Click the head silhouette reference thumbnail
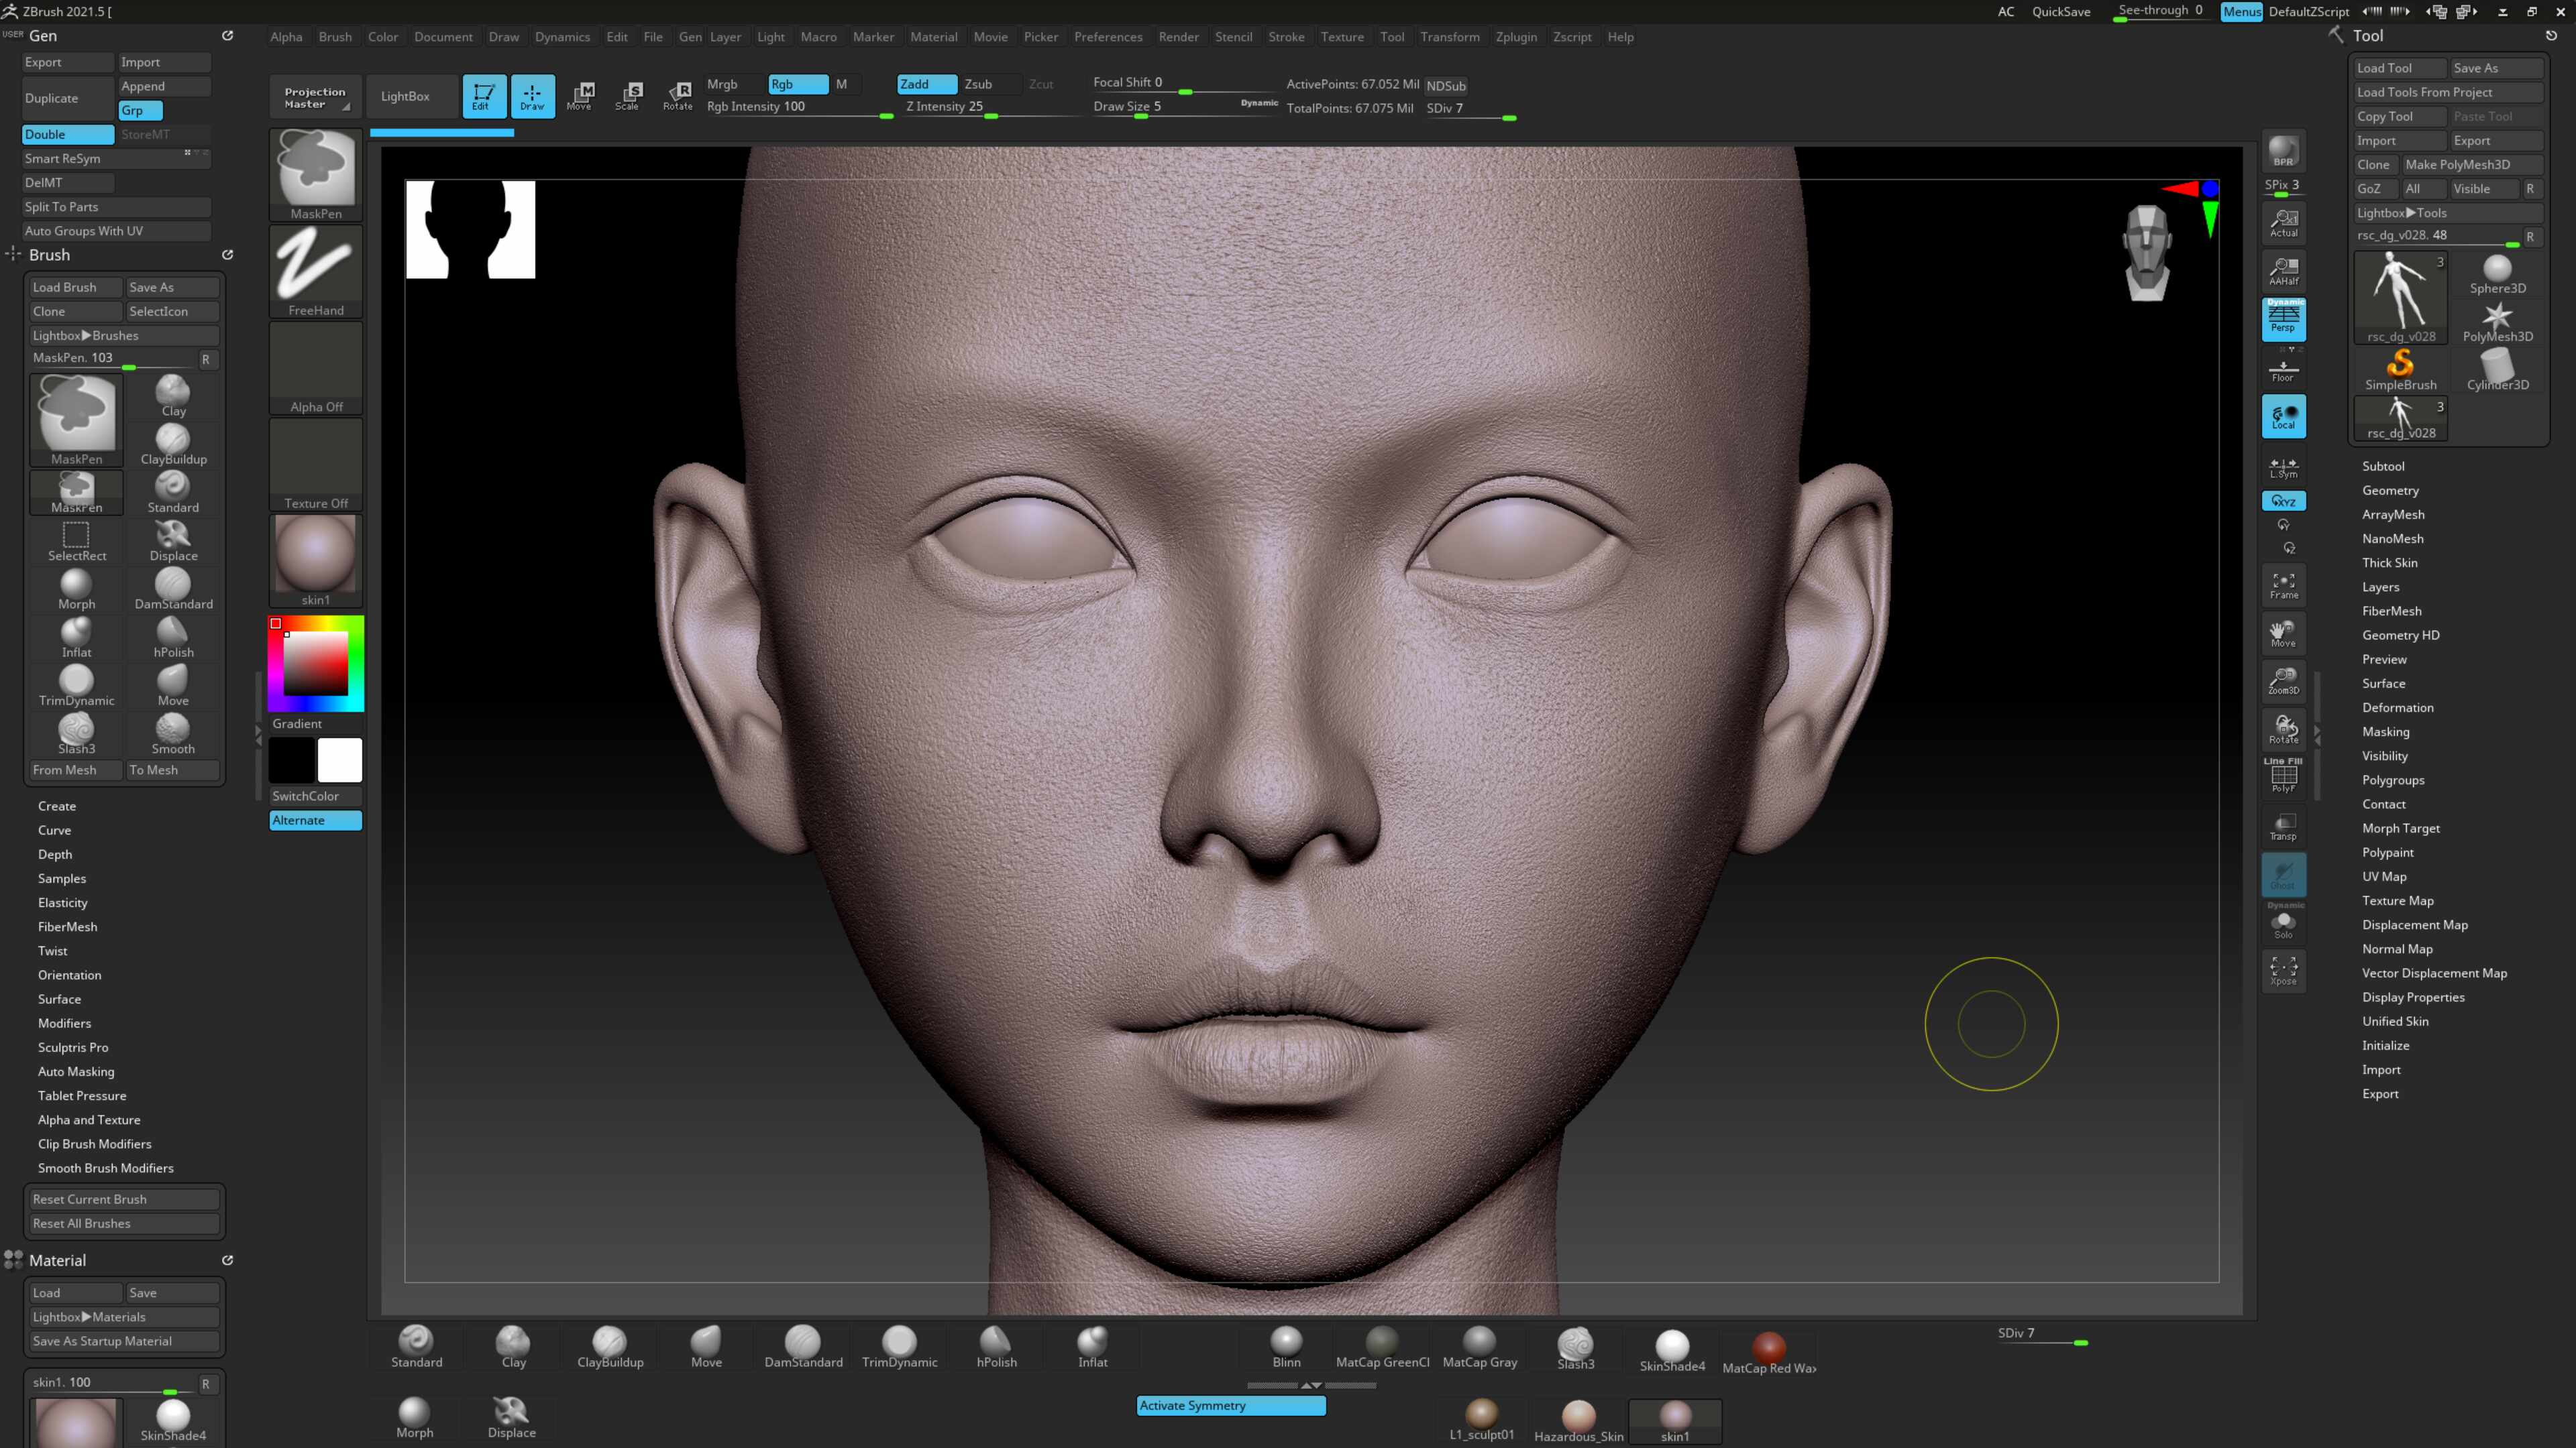The image size is (2576, 1448). click(x=470, y=229)
